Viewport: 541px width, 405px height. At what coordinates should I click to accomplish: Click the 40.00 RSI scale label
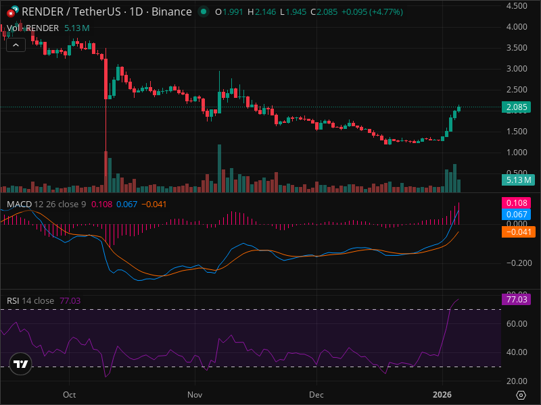click(517, 352)
